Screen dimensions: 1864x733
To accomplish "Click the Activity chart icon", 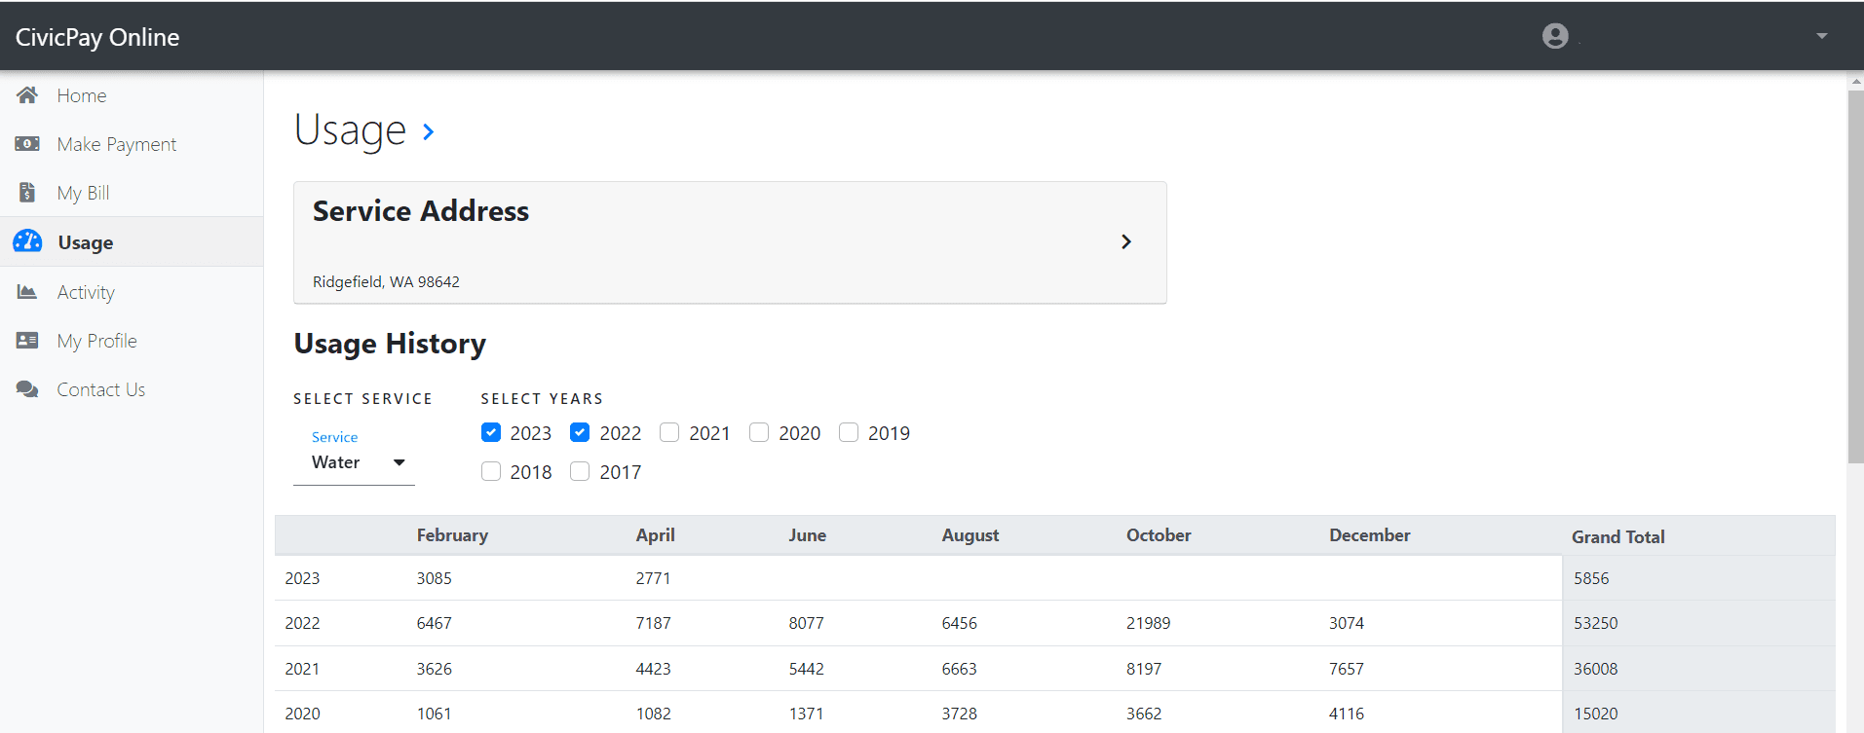I will pos(27,291).
